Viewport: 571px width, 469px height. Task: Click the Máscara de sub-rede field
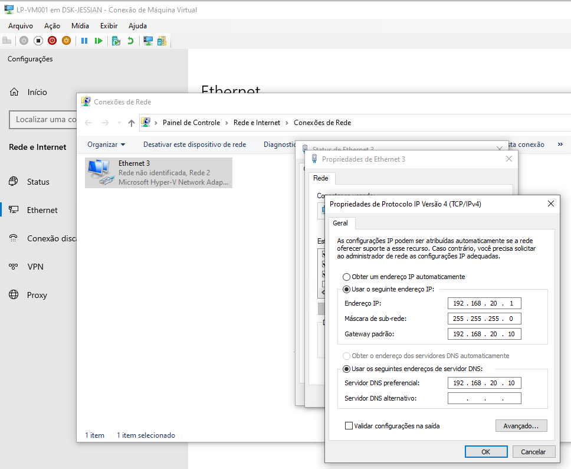(x=484, y=319)
